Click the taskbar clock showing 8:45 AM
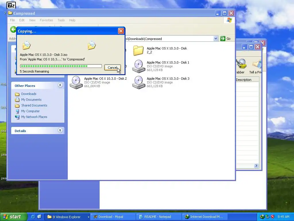This screenshot has width=294, height=221. 283,217
